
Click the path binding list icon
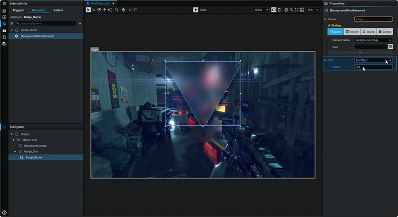390,47
